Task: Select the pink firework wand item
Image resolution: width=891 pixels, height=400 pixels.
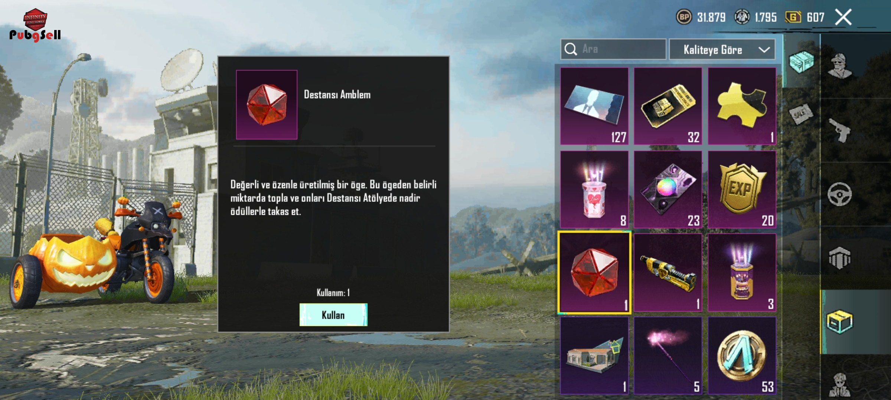Action: click(668, 356)
